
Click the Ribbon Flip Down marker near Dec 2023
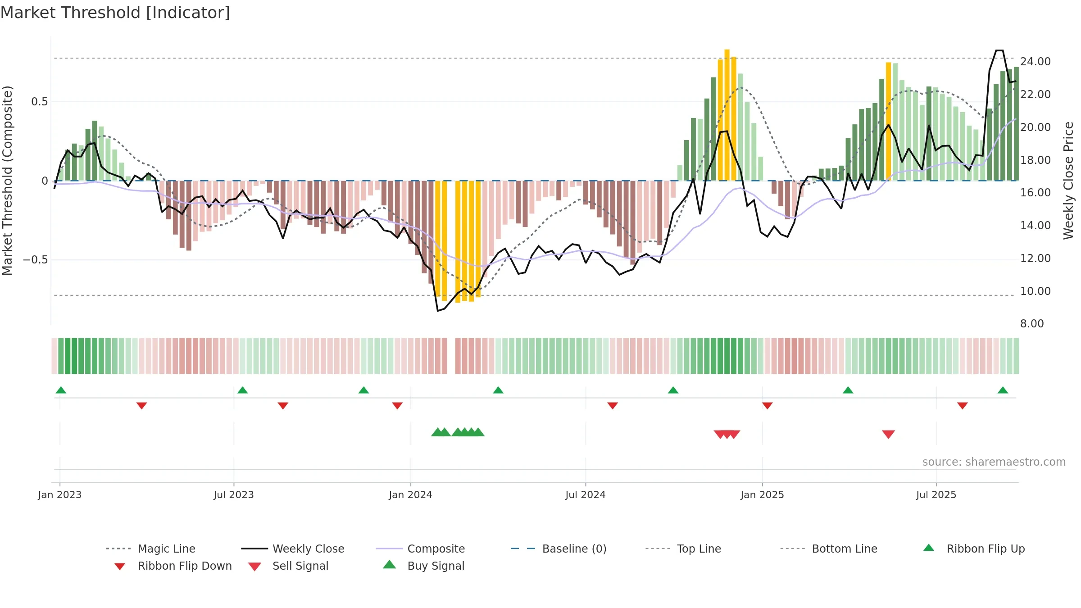[x=397, y=406]
